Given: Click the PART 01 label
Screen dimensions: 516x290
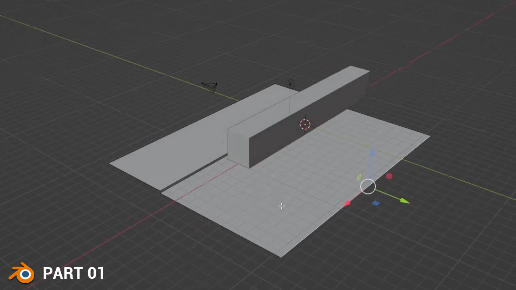Looking at the screenshot, I should (x=74, y=273).
